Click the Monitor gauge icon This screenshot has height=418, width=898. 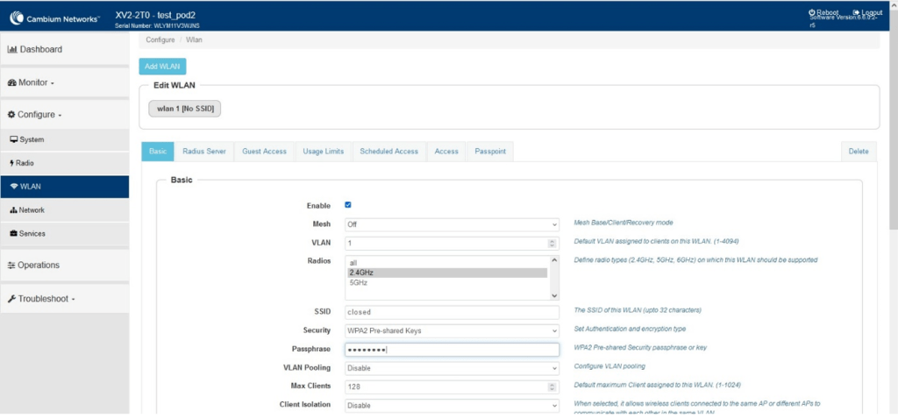pos(11,82)
